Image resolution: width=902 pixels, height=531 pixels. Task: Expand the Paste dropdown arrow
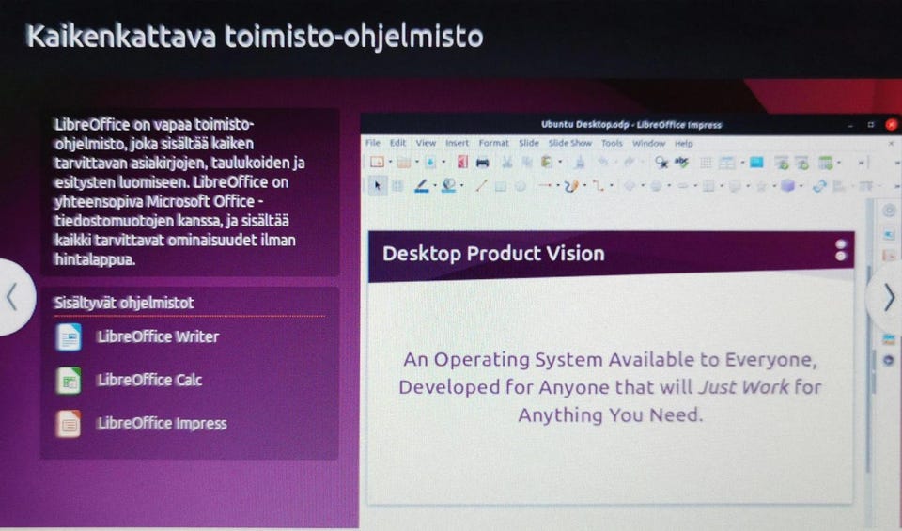560,163
